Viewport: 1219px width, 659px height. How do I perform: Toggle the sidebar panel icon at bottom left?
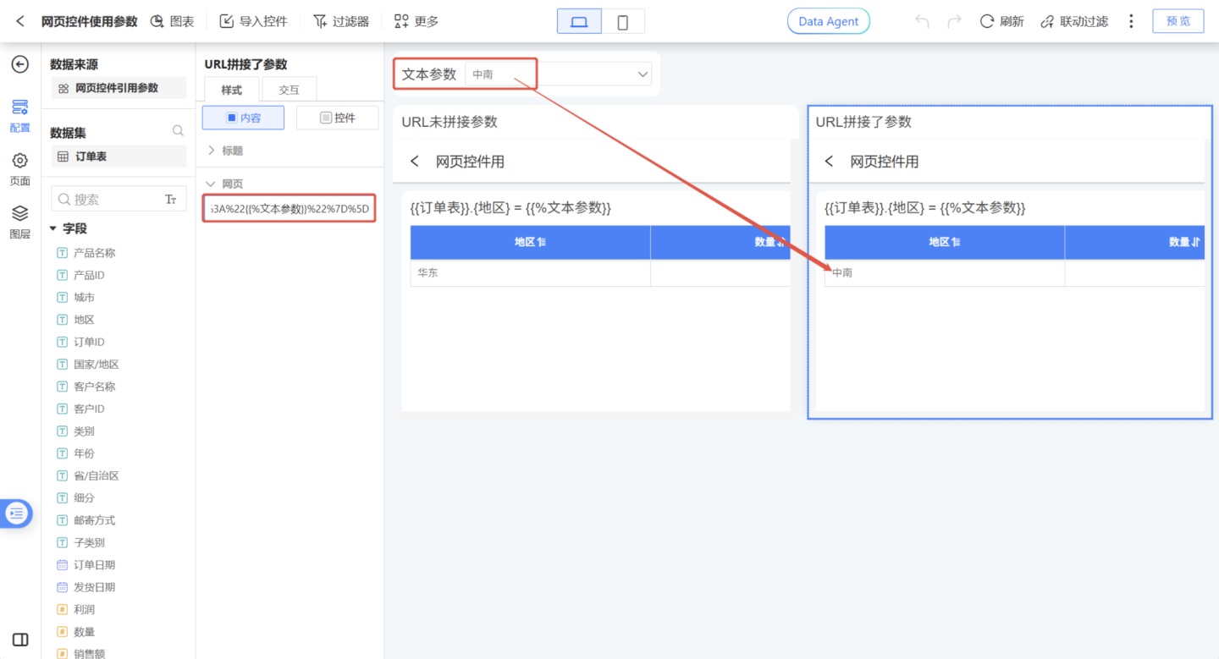coord(20,640)
